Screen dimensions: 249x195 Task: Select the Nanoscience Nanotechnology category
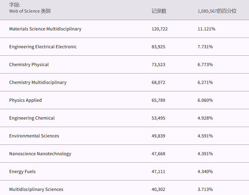tap(40, 154)
